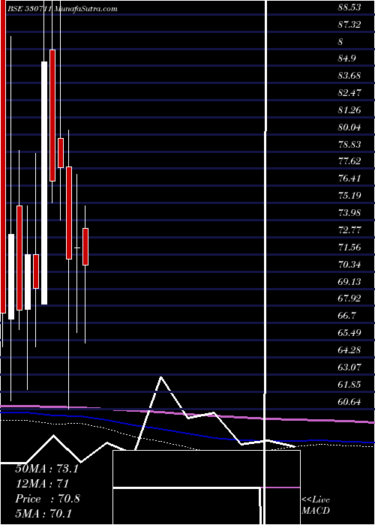Click the 78.83 price axis label
Viewport: 375px width, 525px height.
[x=349, y=144]
